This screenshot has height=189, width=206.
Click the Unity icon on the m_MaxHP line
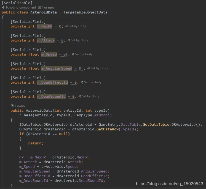pyautogui.click(x=66, y=26)
